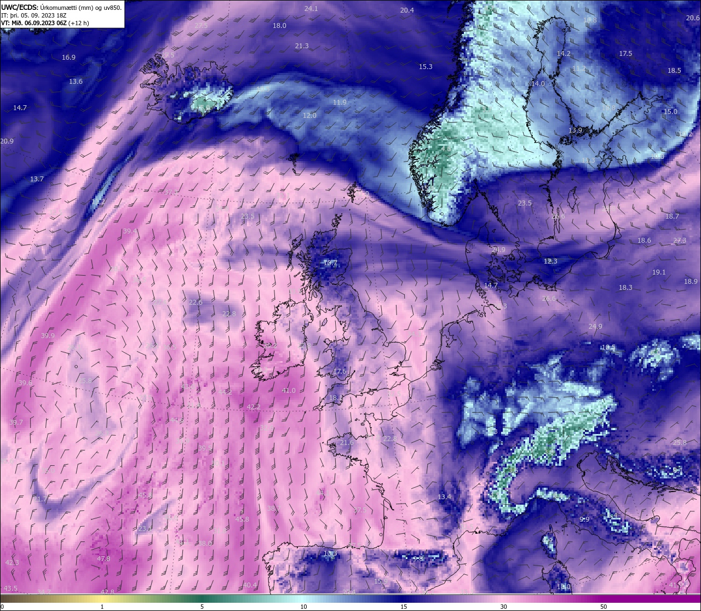Click the map value '39.4'
701x611 pixels.
pos(129,231)
